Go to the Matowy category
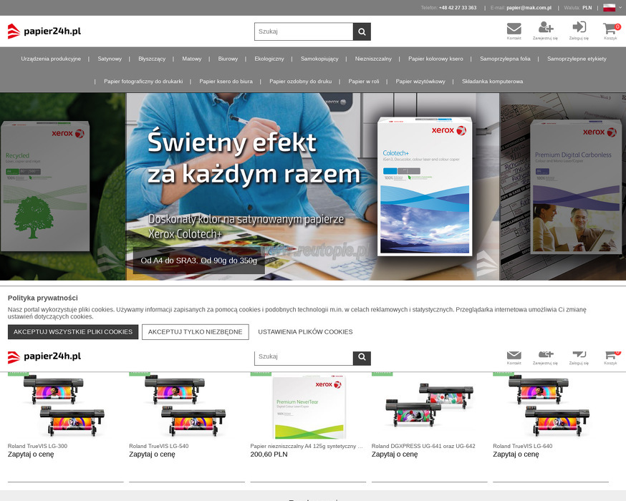This screenshot has width=626, height=501. (x=192, y=59)
